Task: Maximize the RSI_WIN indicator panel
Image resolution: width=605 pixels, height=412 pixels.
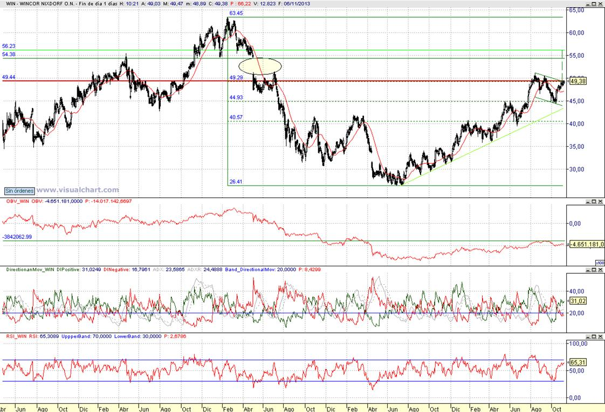Action: [x=594, y=337]
